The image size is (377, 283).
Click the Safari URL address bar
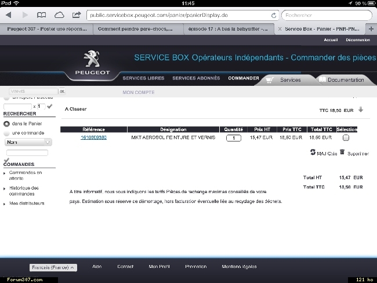point(183,16)
